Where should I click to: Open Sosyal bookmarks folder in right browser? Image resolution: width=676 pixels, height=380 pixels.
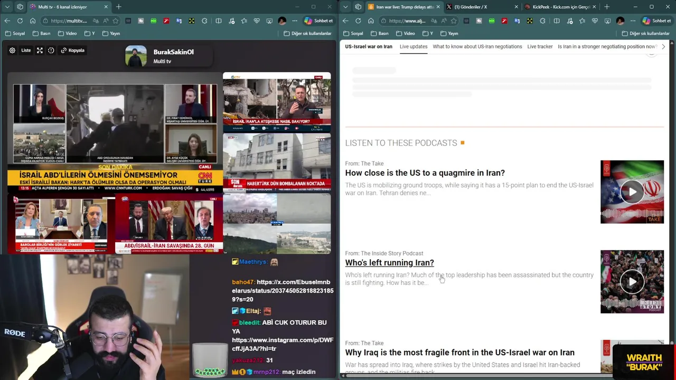[353, 33]
